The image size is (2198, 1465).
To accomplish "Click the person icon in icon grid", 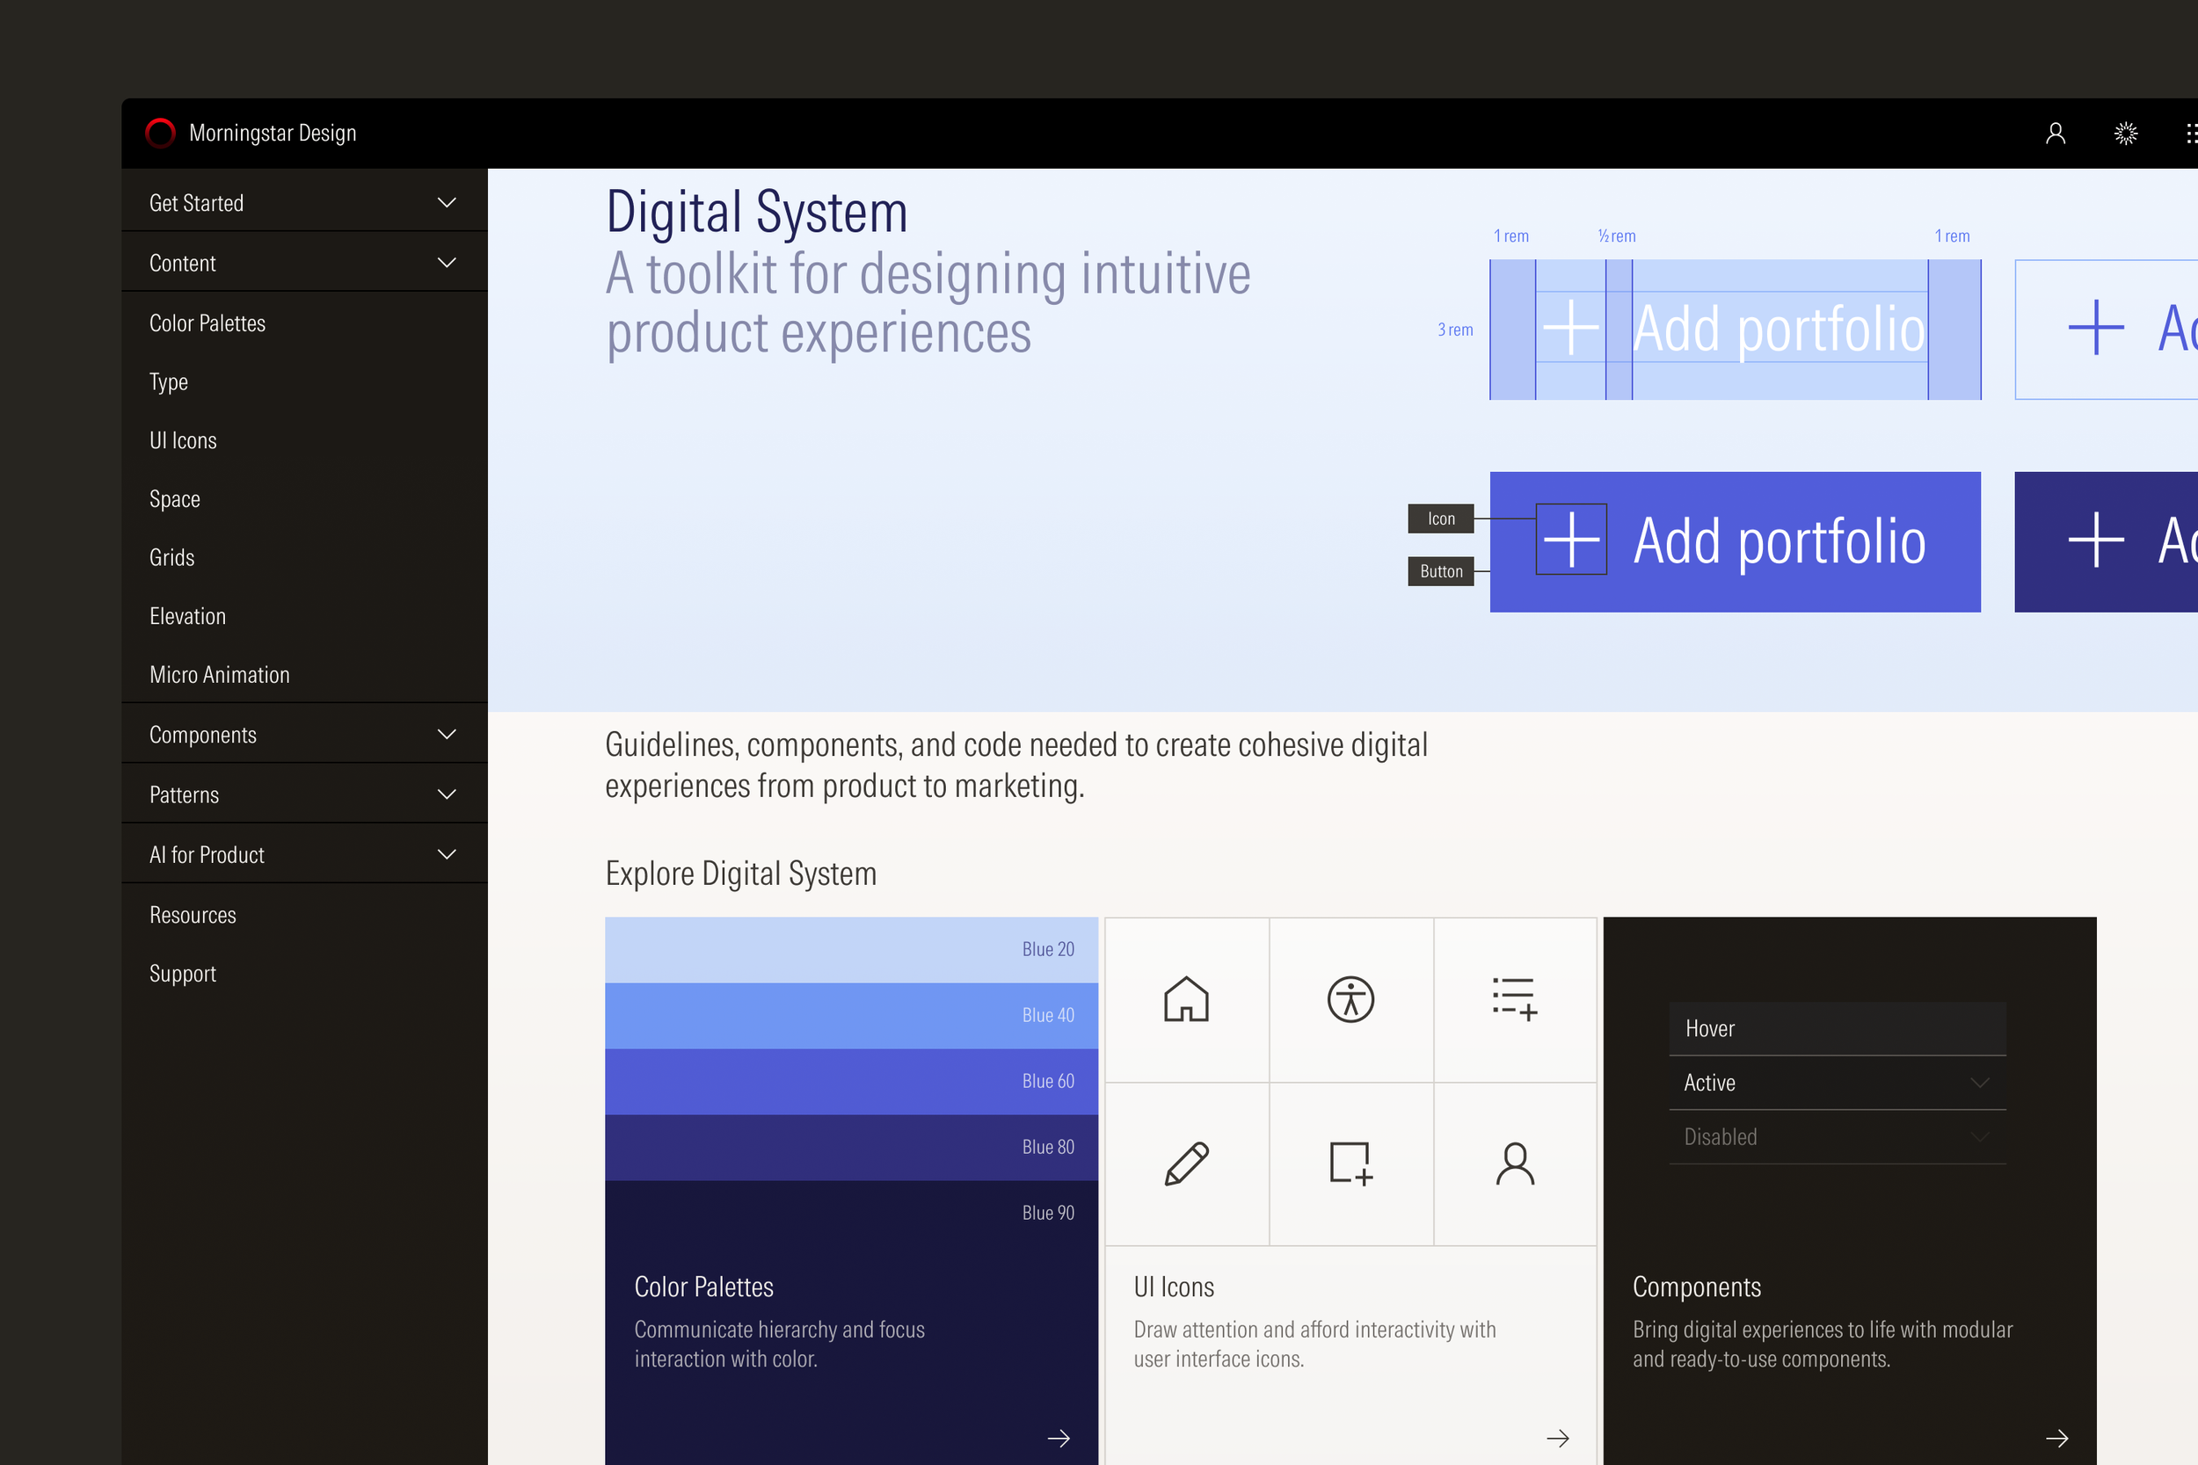I will [x=1514, y=1164].
